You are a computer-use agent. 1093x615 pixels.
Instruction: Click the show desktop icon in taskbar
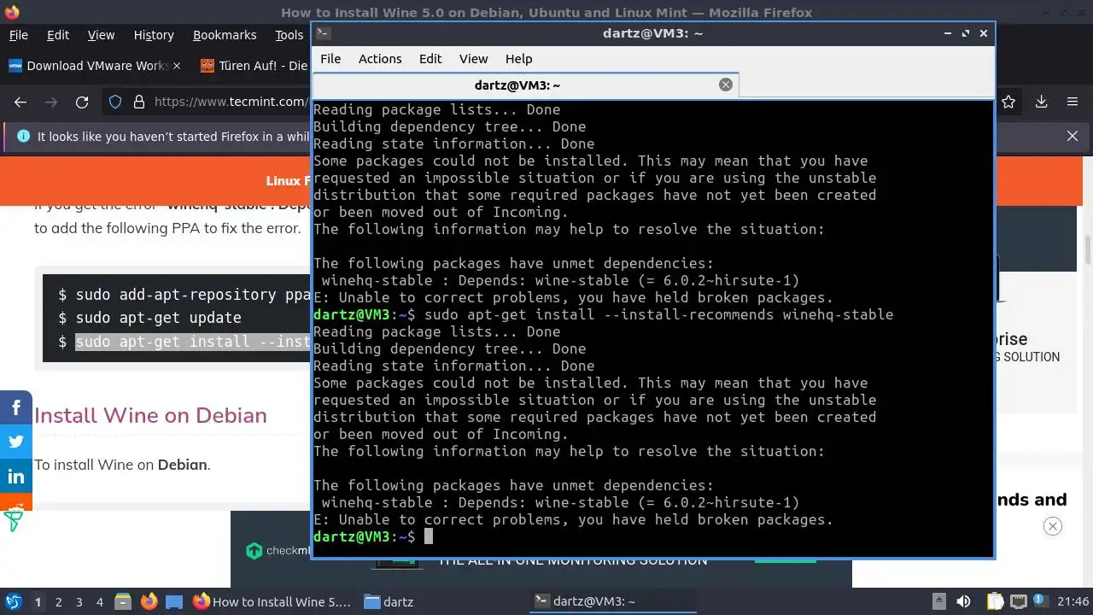click(x=174, y=601)
